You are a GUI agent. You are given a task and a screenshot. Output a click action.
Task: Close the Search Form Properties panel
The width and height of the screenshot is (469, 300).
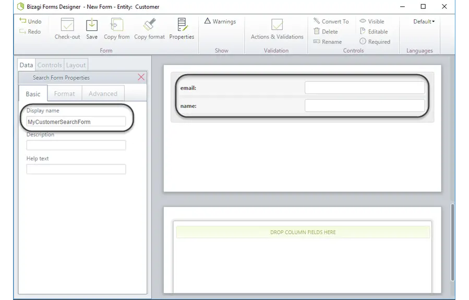141,77
